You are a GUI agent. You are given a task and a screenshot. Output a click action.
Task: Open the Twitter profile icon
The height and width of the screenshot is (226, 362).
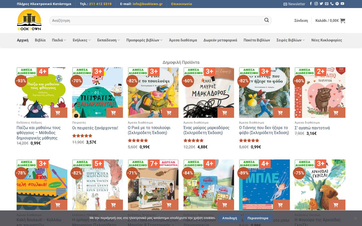tap(321, 4)
